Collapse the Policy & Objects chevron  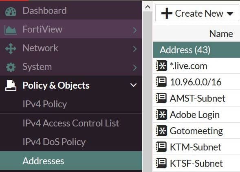[133, 85]
